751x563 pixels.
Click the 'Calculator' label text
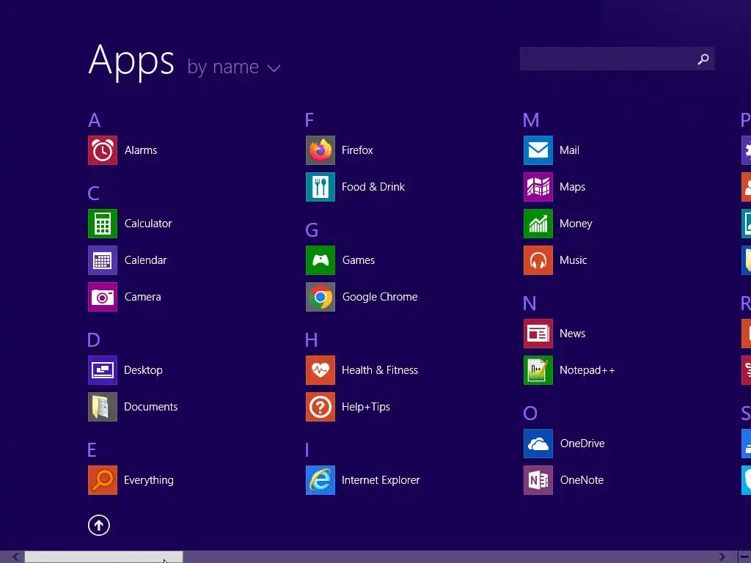(x=148, y=224)
